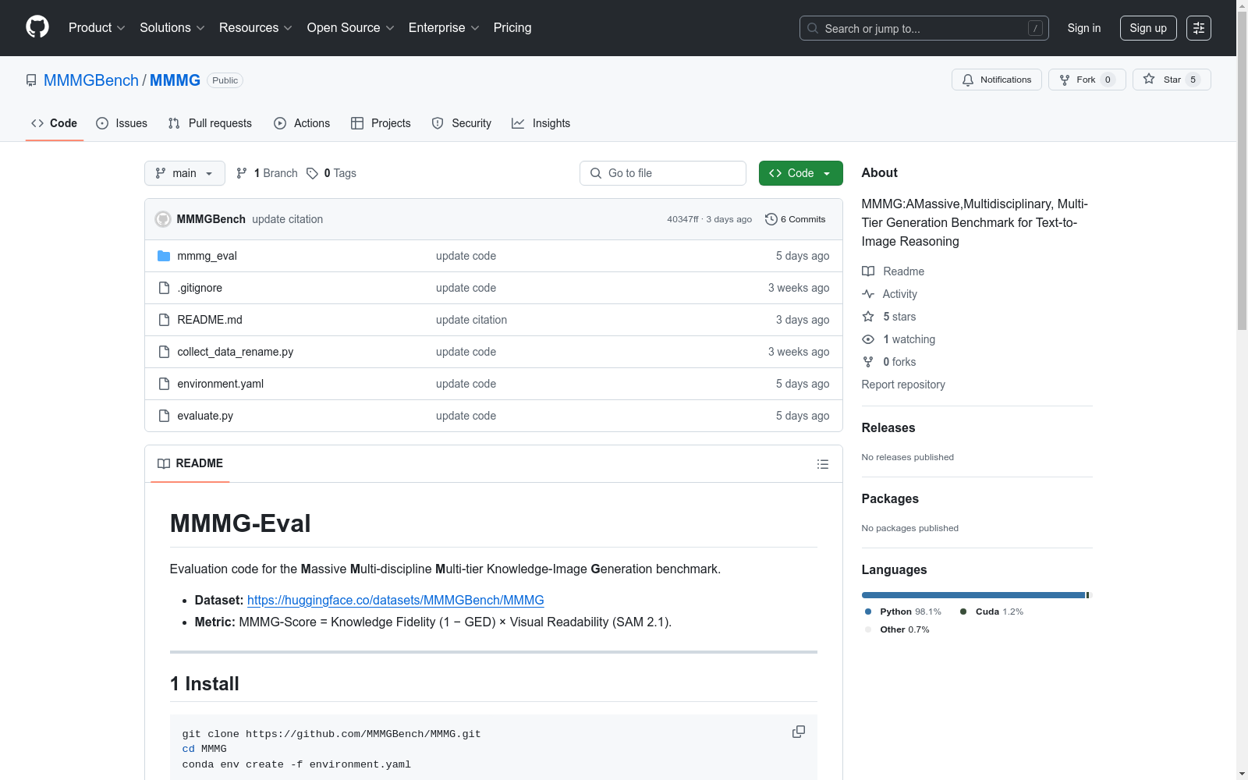This screenshot has width=1248, height=780.
Task: Click the file icon beside evaluate.py
Action: 164,416
